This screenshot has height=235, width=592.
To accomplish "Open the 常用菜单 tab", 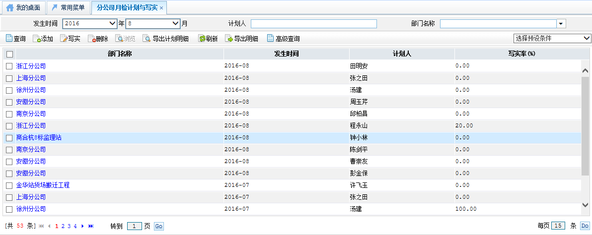I will [x=68, y=7].
